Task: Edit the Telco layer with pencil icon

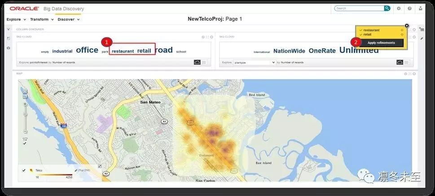Action: click(x=76, y=170)
